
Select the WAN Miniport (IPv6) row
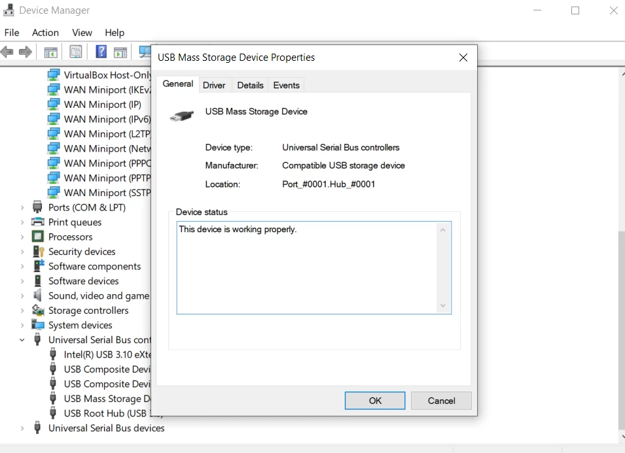99,119
